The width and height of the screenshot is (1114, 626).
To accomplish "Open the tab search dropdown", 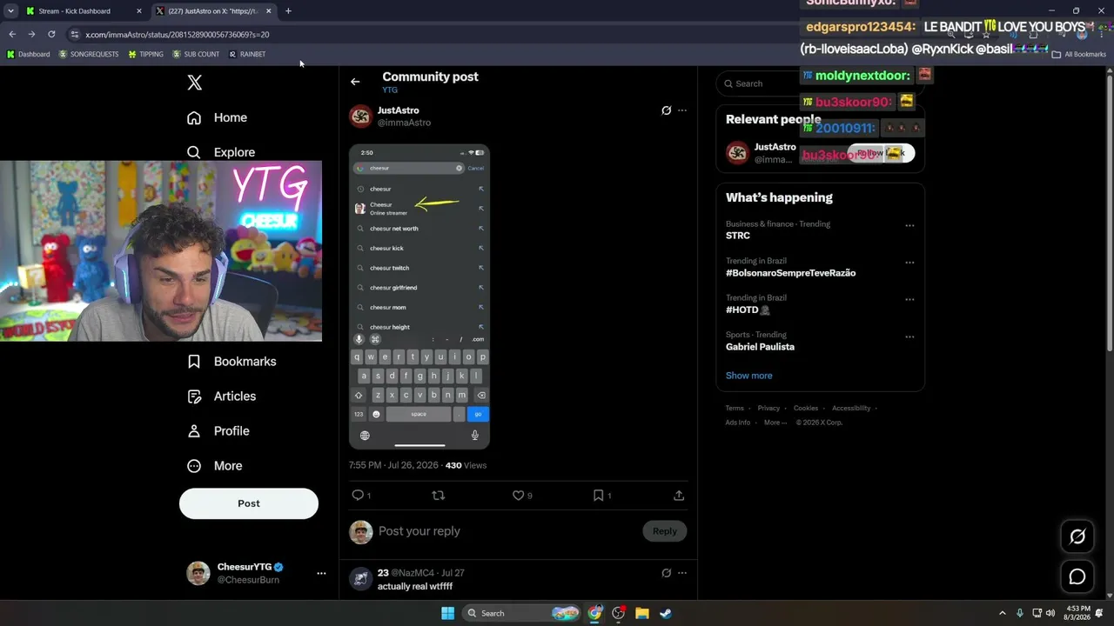I will click(10, 11).
